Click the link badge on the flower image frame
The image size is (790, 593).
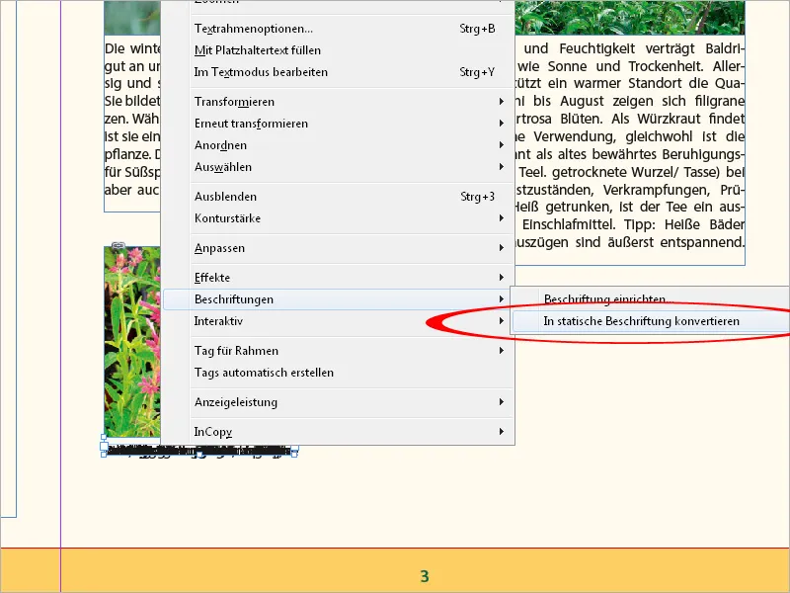120,243
